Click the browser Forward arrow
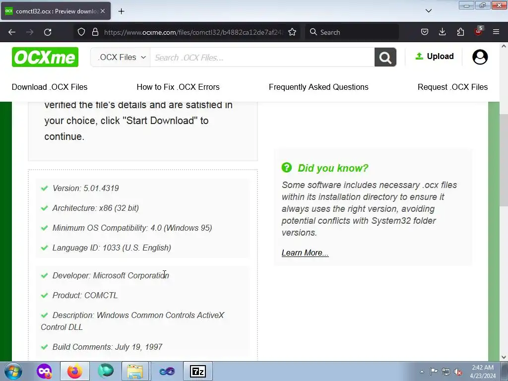This screenshot has width=508, height=381. pyautogui.click(x=30, y=32)
